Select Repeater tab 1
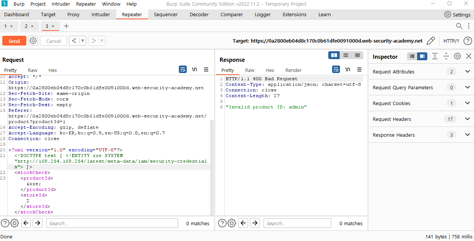This screenshot has height=241, width=474. pos(6,26)
